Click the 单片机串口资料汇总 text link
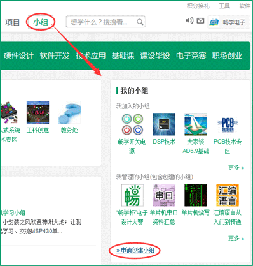The image size is (253, 266). coord(164,217)
